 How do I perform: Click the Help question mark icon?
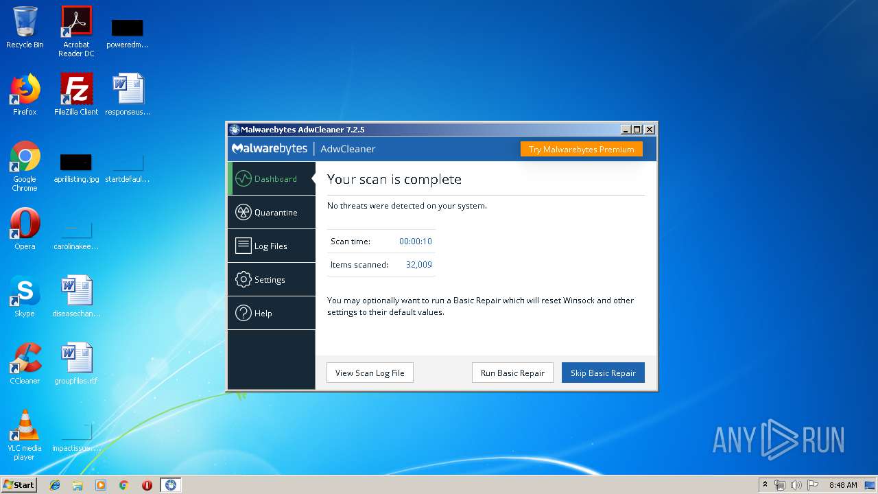243,314
